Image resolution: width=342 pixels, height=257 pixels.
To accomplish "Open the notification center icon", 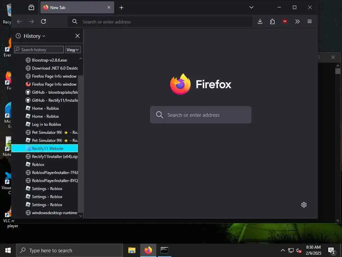I will tap(332, 251).
